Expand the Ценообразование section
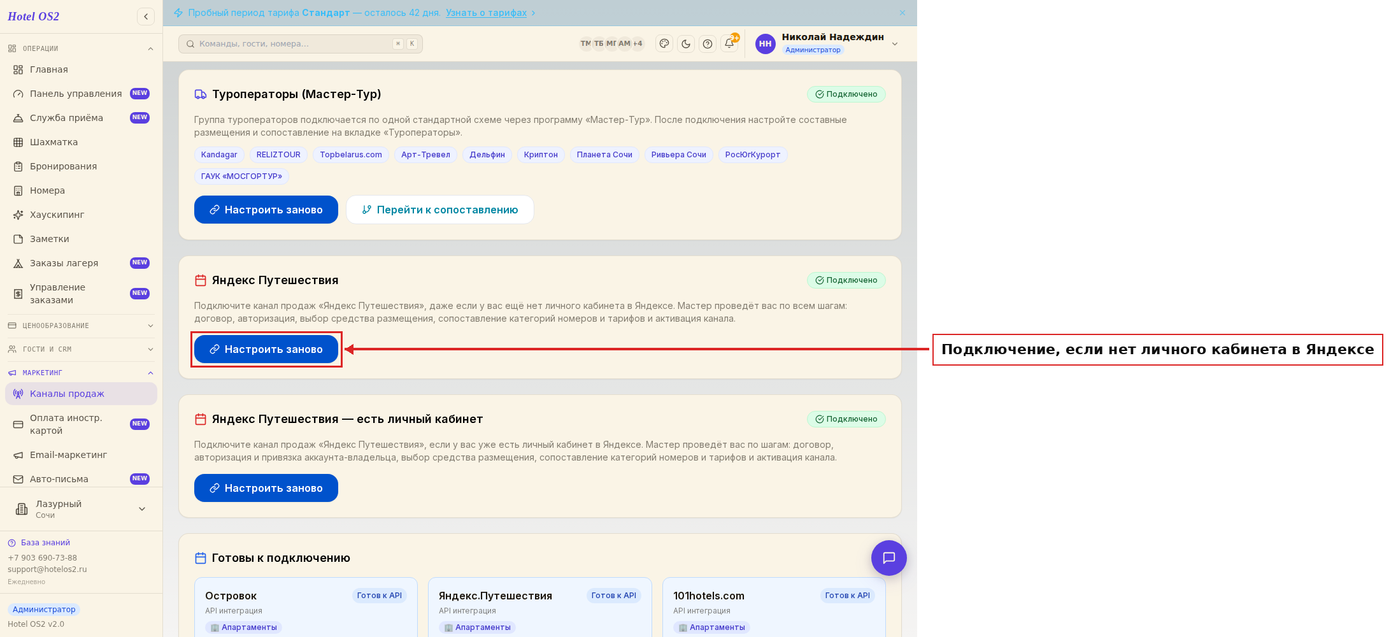 (x=81, y=326)
